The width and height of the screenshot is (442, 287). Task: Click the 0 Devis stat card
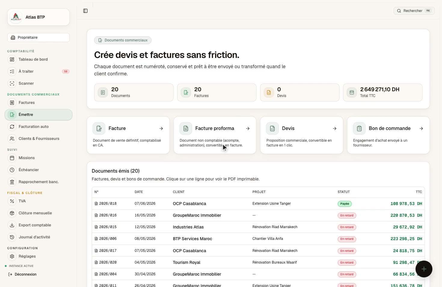click(x=300, y=92)
